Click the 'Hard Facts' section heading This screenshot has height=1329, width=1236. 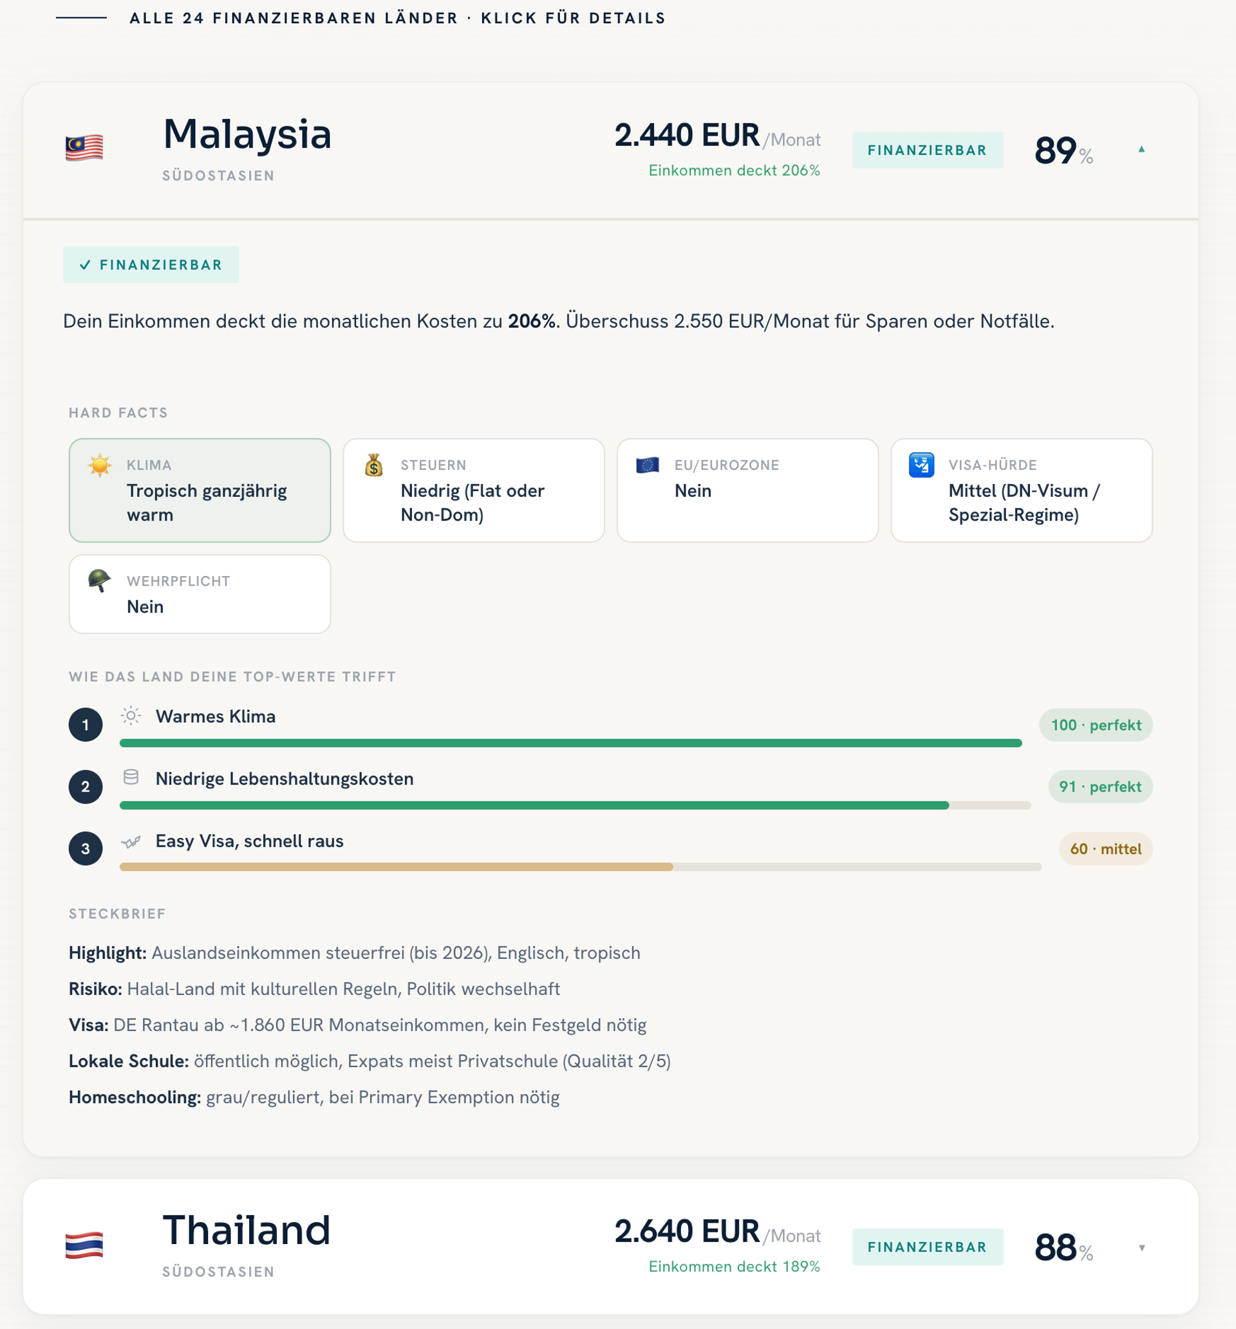(118, 413)
